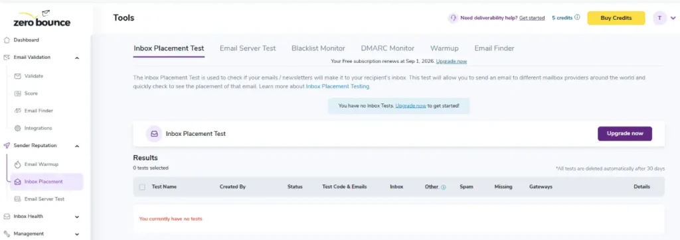
Task: Expand the Management section
Action: pos(77,234)
